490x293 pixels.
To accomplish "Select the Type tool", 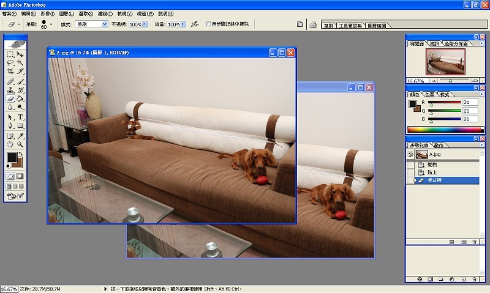I will coord(20,117).
